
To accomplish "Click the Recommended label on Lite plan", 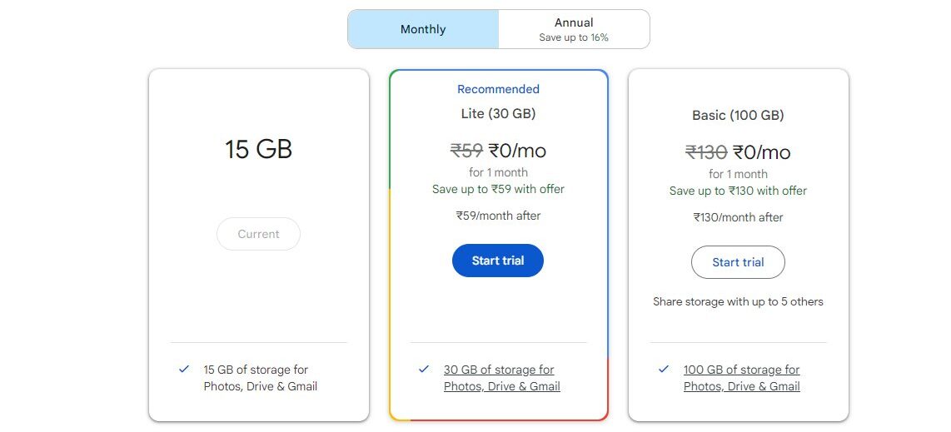I will [498, 89].
